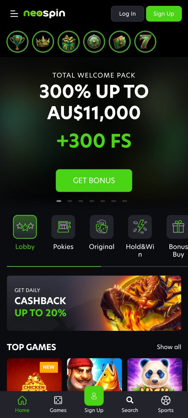This screenshot has width=188, height=418.
Task: Open Search from bottom navigation
Action: (130, 405)
